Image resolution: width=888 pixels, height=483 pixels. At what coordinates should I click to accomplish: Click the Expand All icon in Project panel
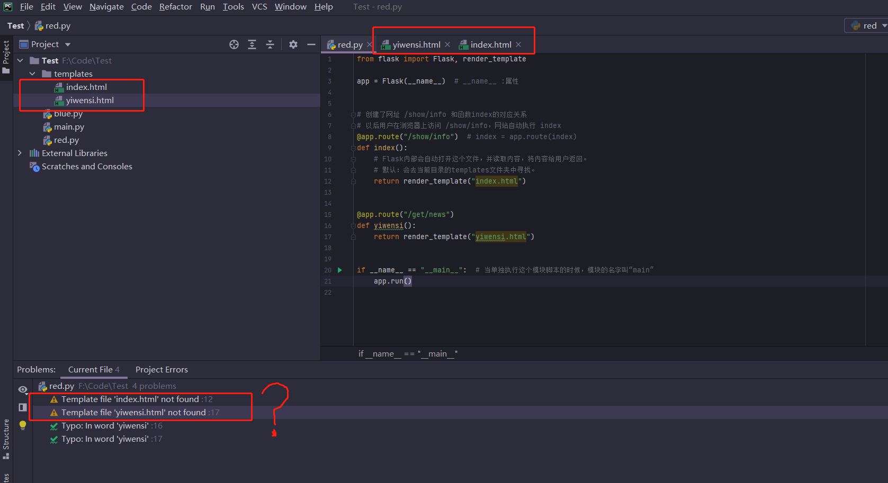click(252, 44)
